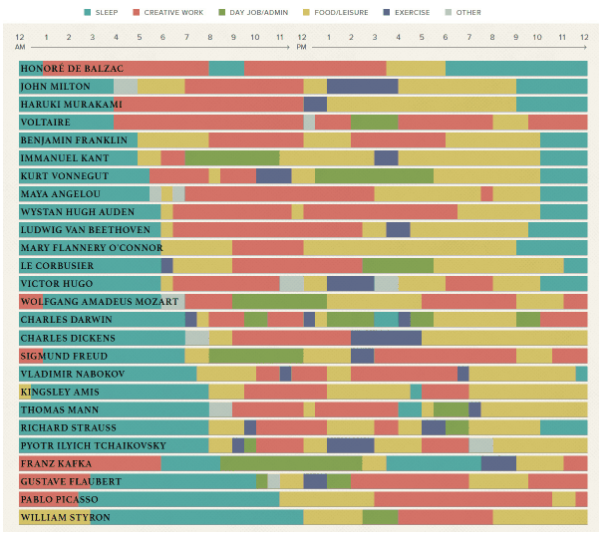This screenshot has height=537, width=611.
Task: Click the Pablo Picasso row label
Action: point(59,499)
